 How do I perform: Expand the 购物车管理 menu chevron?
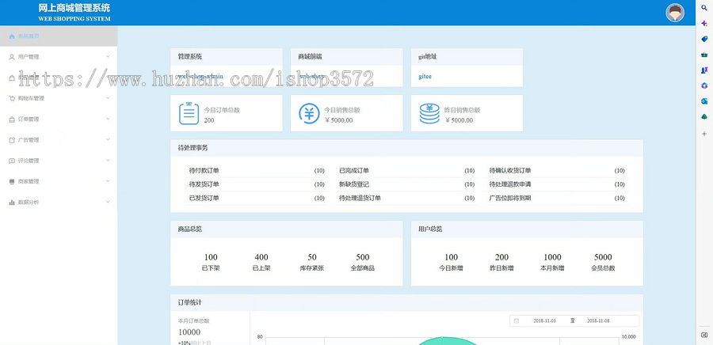click(108, 97)
